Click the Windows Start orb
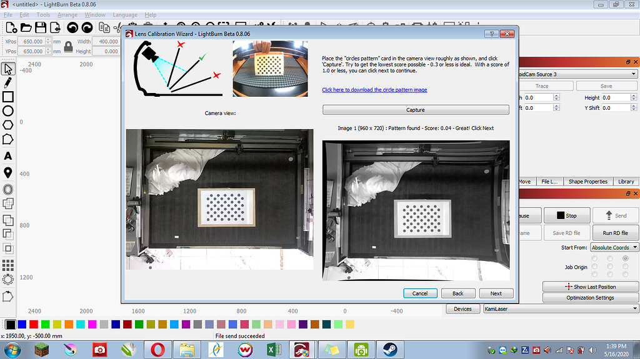The height and width of the screenshot is (359, 640). 12,350
